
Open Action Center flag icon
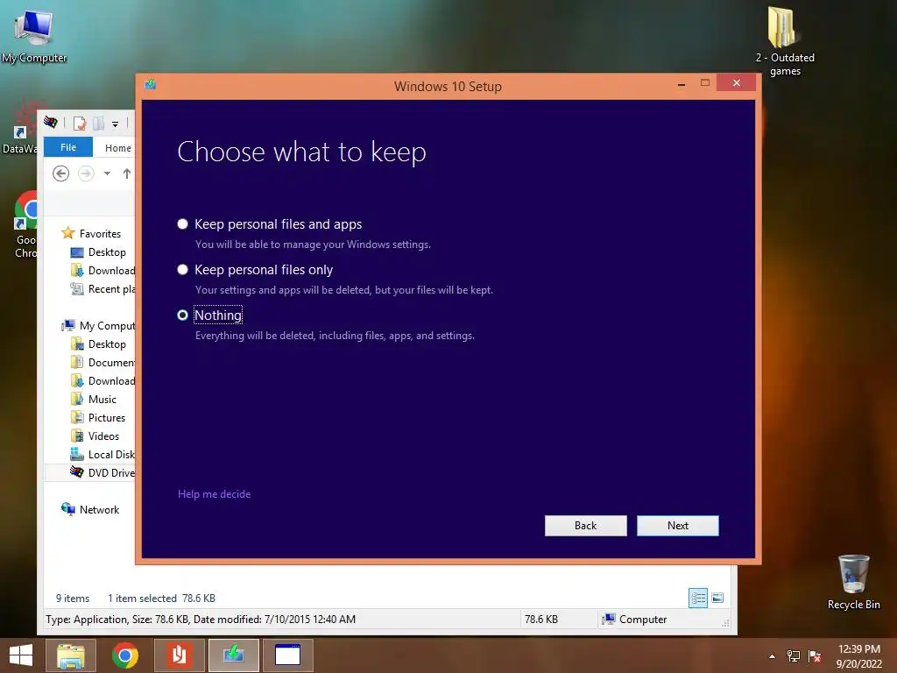pos(815,656)
